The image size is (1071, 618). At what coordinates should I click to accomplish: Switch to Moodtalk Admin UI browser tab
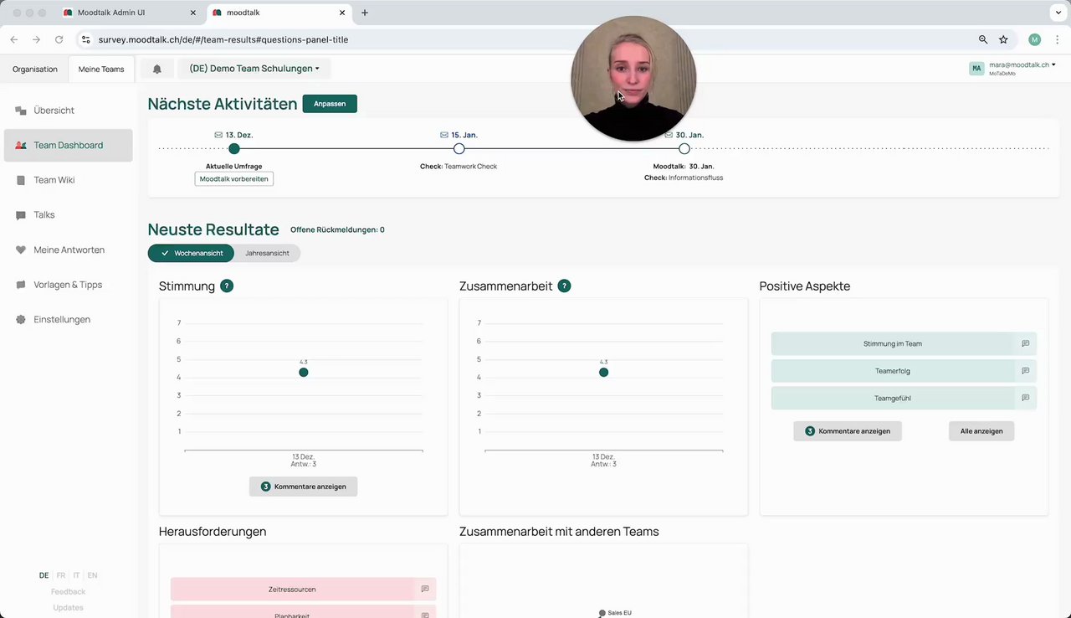(130, 13)
